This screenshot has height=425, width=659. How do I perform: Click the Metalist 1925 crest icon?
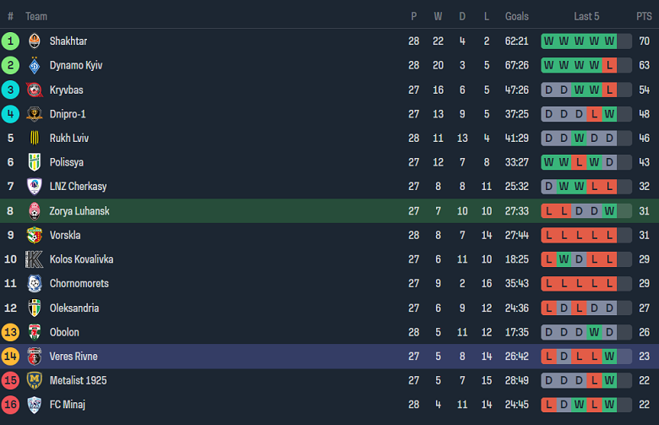click(35, 380)
